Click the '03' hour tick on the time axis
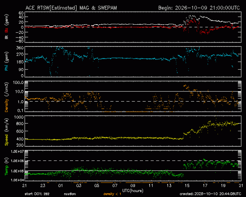 pos(79,186)
